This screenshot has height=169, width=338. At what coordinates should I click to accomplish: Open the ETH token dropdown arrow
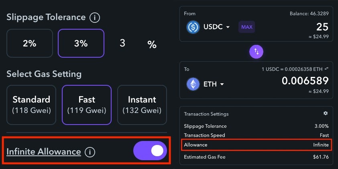click(x=222, y=84)
